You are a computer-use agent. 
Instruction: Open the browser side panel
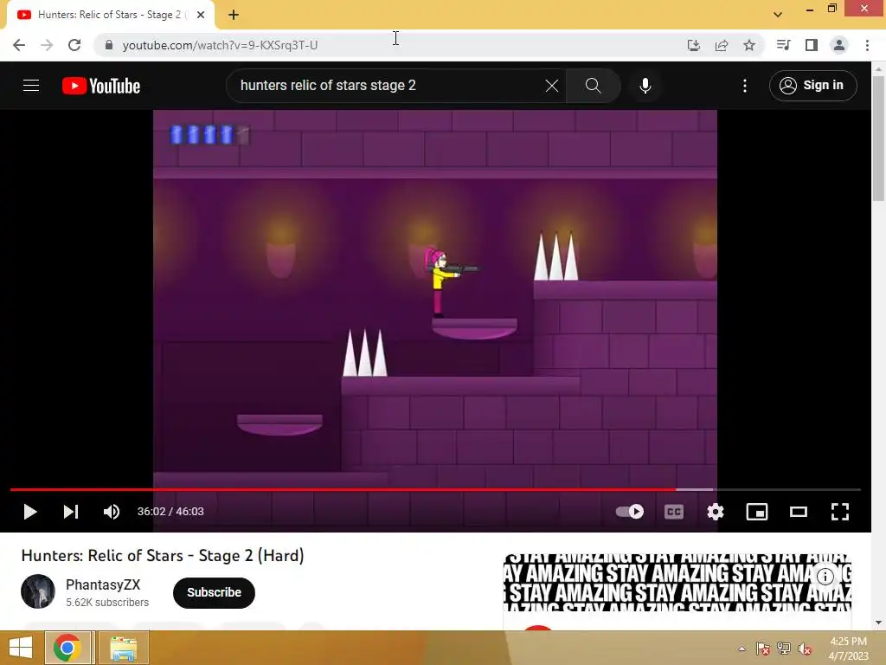pyautogui.click(x=812, y=45)
